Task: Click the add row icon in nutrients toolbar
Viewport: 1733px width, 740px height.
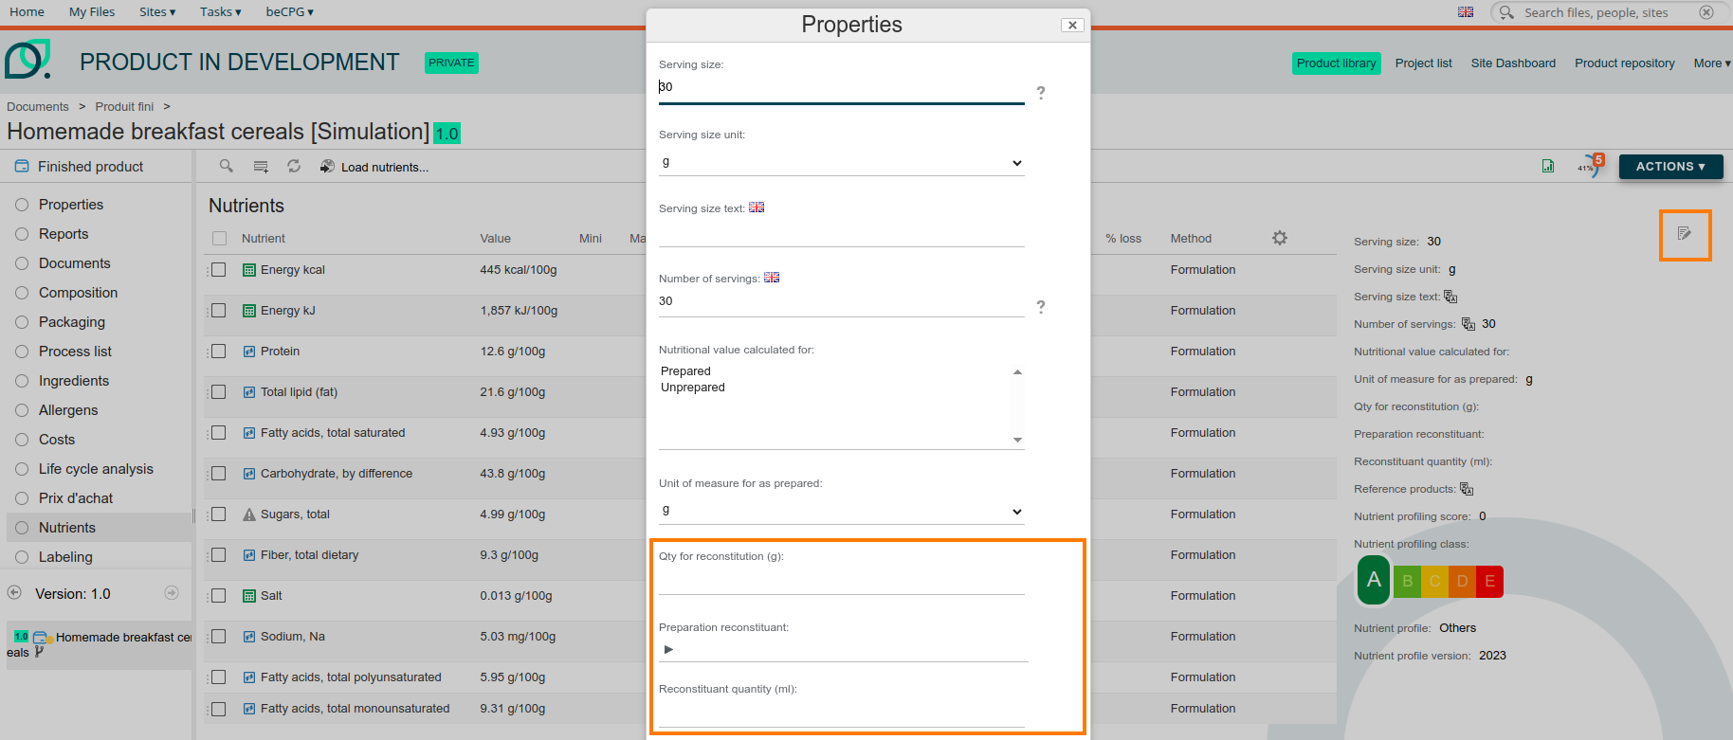Action: [x=261, y=166]
